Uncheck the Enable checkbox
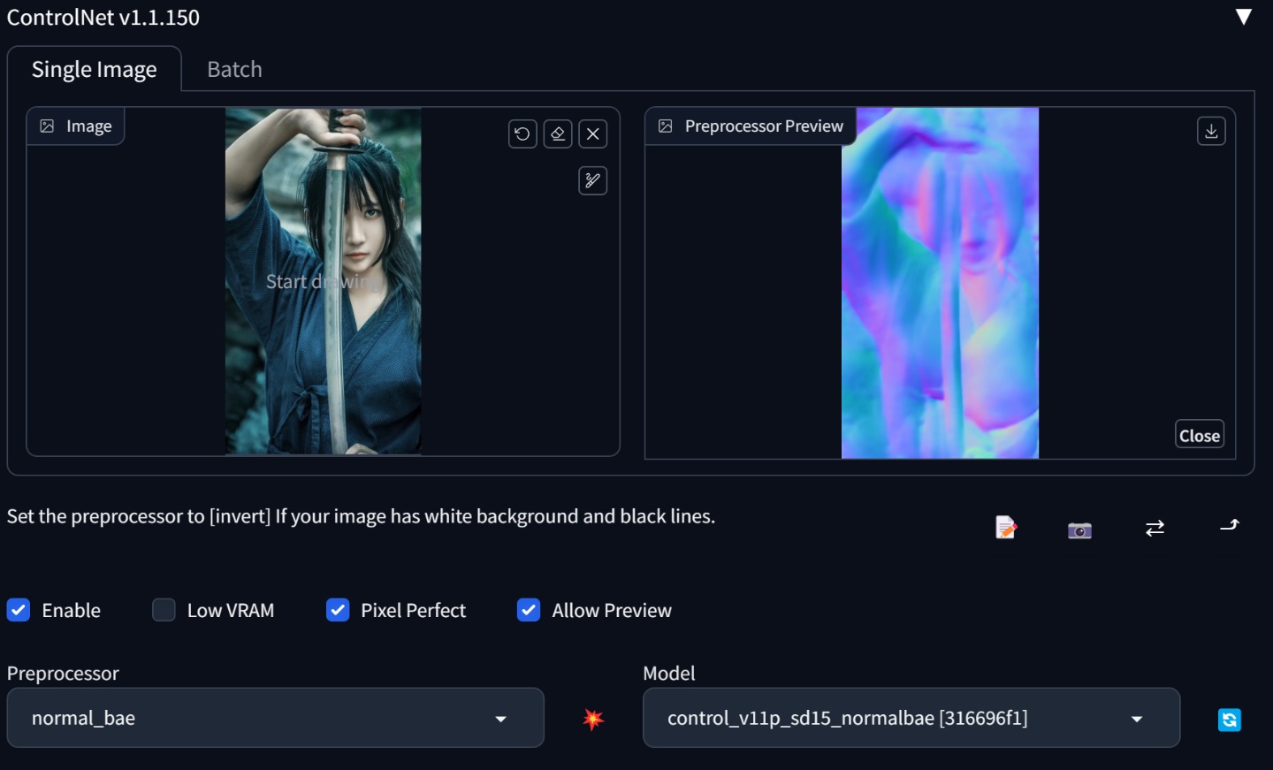Viewport: 1273px width, 770px height. pyautogui.click(x=19, y=610)
